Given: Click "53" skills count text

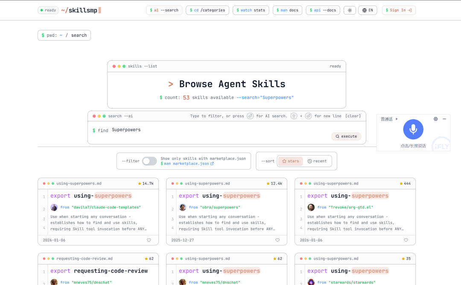Looking at the screenshot, I should [186, 97].
